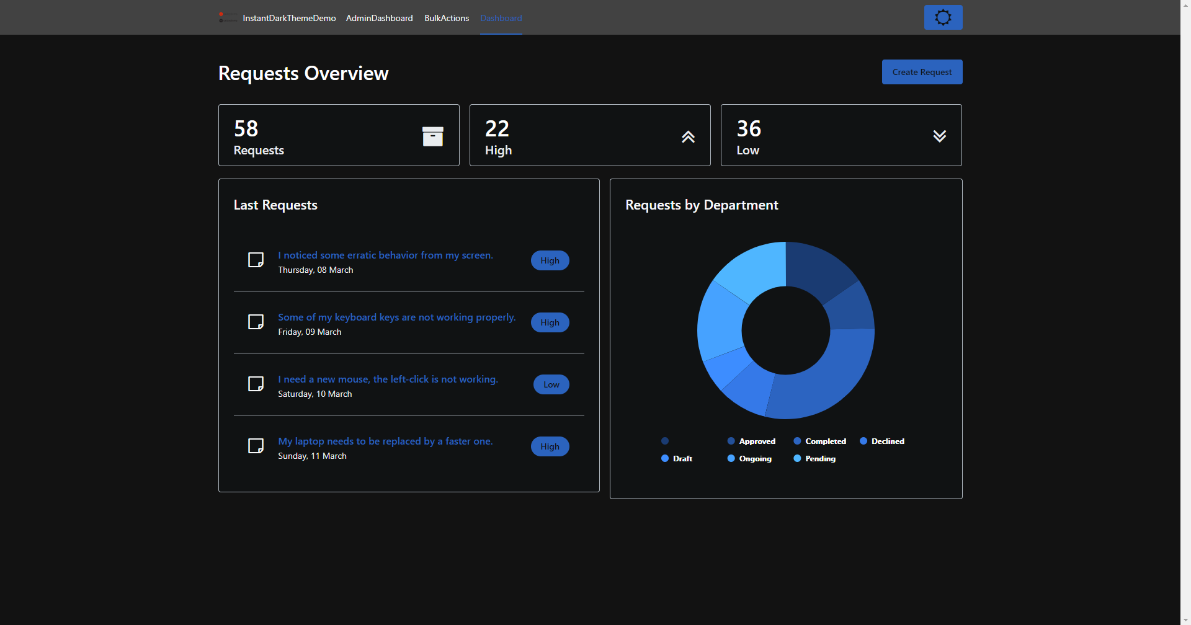
Task: Toggle the Pending series in the chart legend
Action: [x=814, y=458]
